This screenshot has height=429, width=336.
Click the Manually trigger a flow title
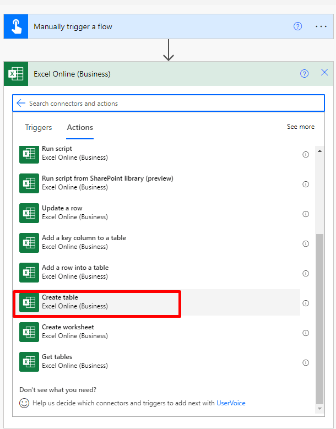click(73, 27)
